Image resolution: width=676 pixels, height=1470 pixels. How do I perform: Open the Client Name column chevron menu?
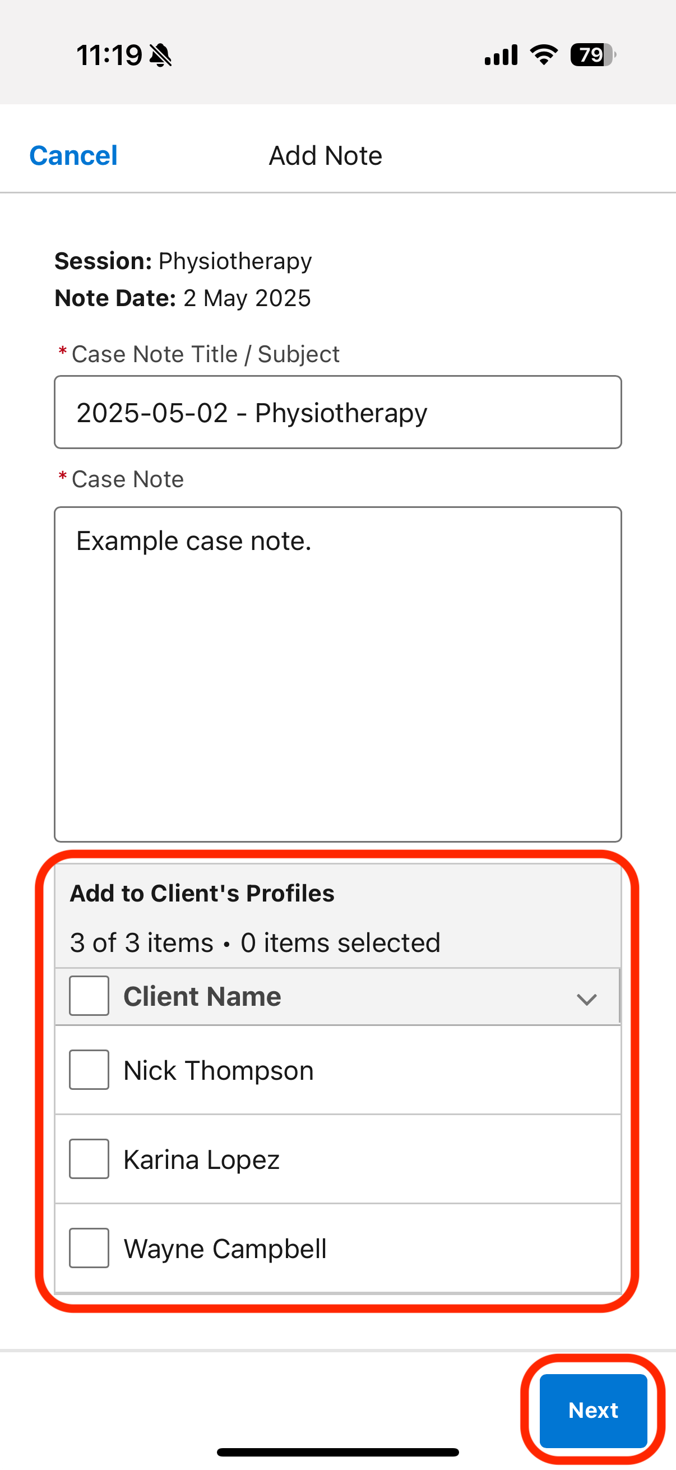(x=586, y=999)
